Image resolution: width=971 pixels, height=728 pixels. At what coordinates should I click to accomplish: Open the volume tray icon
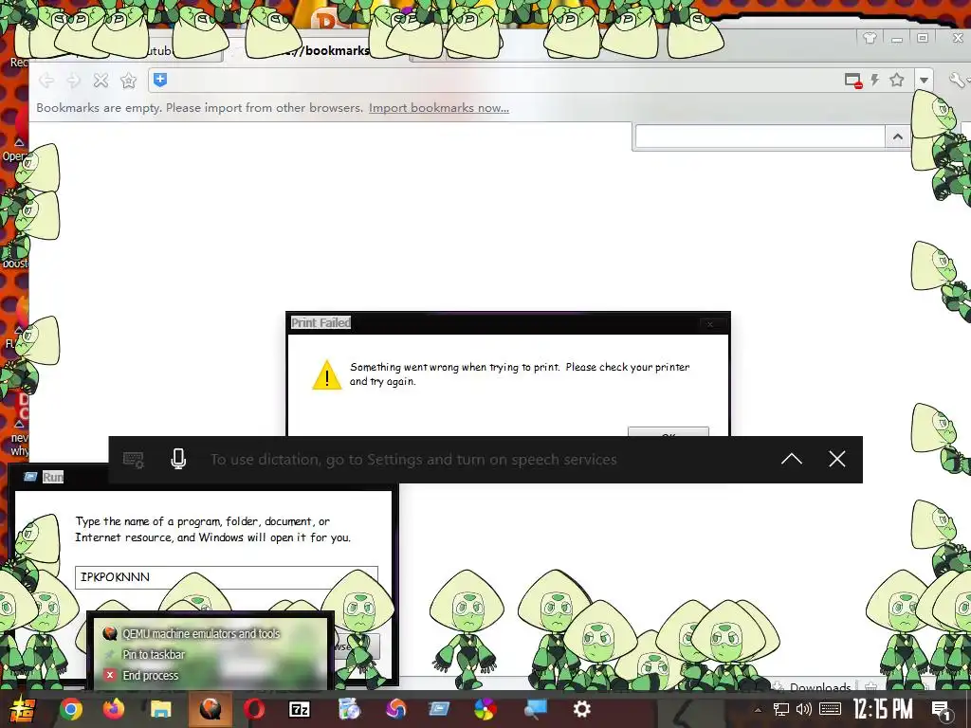[x=804, y=709]
